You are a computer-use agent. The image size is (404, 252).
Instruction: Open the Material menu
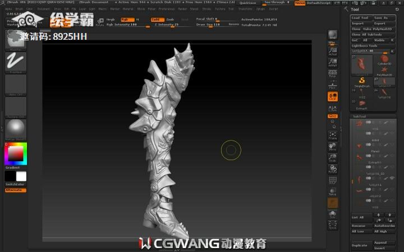[128, 9]
